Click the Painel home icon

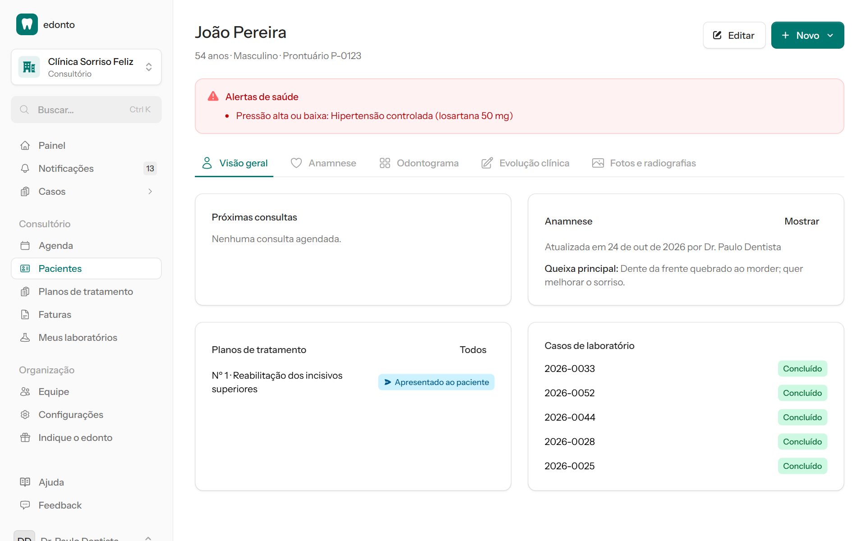coord(25,146)
